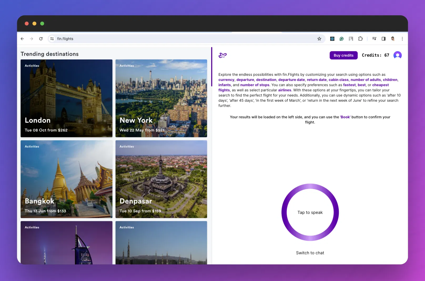Click the fin.flights address bar

(184, 39)
